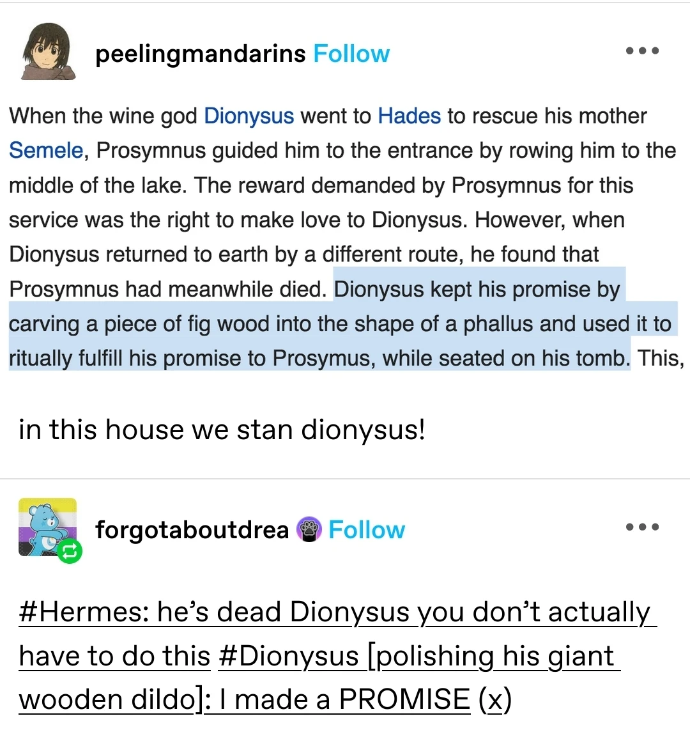Click the "in this house we stan dionysus!" caption
The width and height of the screenshot is (690, 746).
tap(222, 430)
